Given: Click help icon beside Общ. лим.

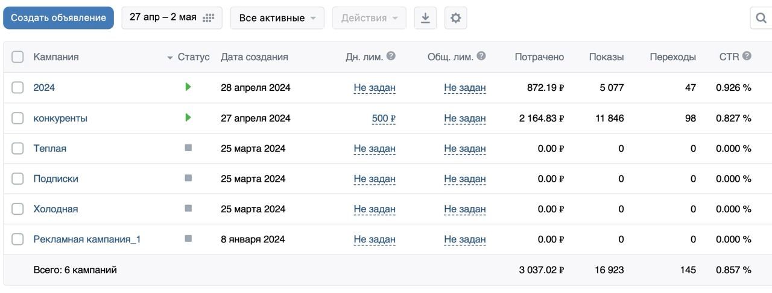Looking at the screenshot, I should 481,56.
